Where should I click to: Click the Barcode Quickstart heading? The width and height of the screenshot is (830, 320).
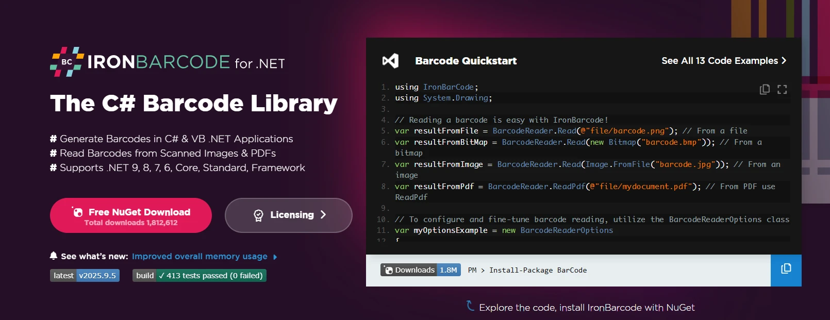click(x=466, y=61)
